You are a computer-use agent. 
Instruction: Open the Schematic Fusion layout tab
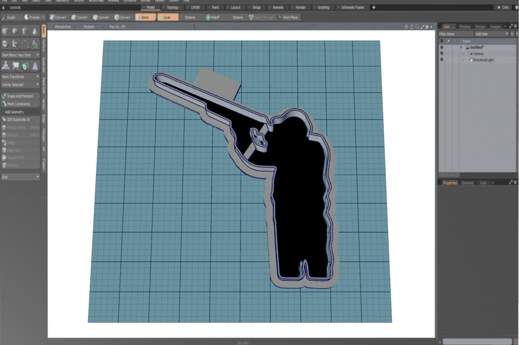tap(352, 7)
